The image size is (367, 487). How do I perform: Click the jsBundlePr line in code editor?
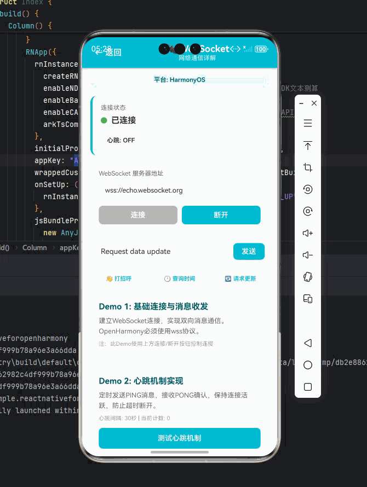56,221
